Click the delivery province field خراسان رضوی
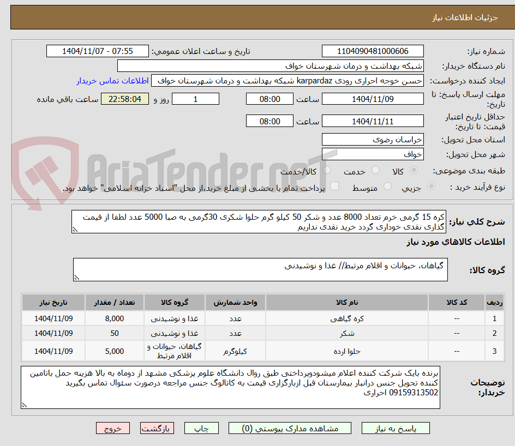The width and height of the screenshot is (515, 446). [373, 140]
